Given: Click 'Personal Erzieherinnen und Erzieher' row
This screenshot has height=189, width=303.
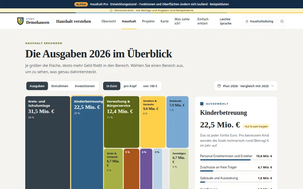Looking at the screenshot, I should click(236, 157).
